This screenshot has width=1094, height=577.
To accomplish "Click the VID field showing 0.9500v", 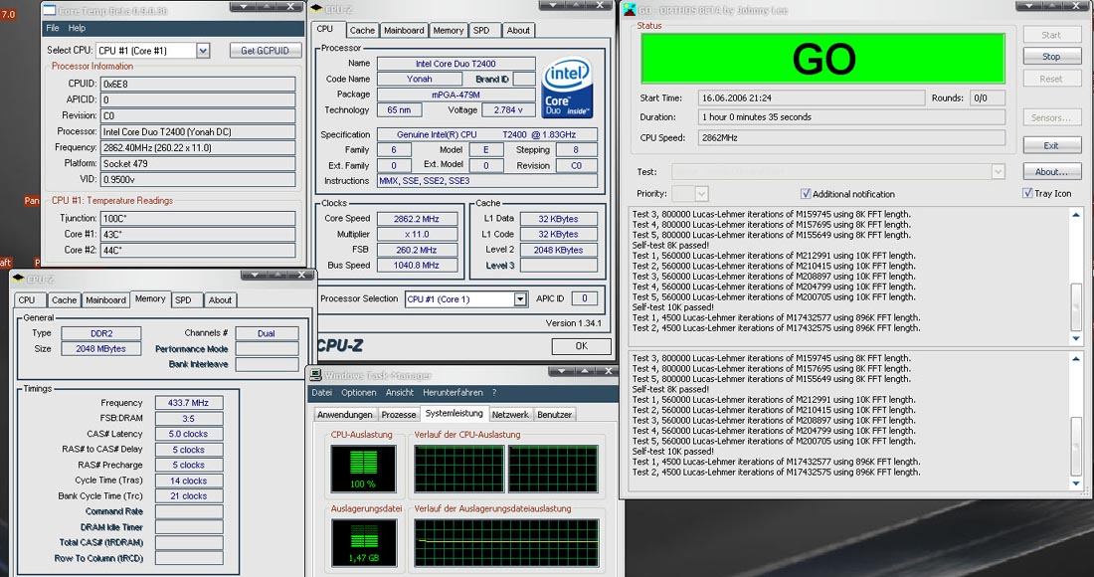I will tap(198, 179).
